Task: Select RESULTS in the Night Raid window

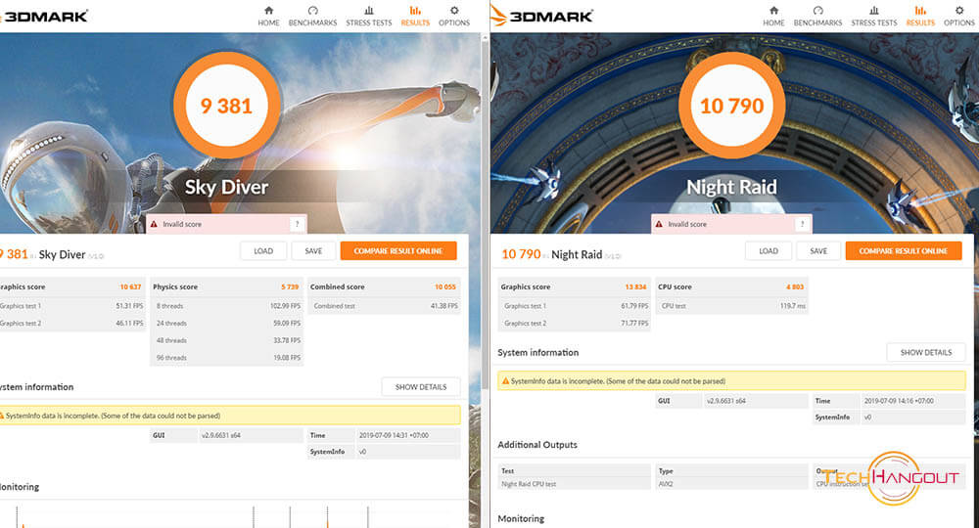Action: (x=920, y=17)
